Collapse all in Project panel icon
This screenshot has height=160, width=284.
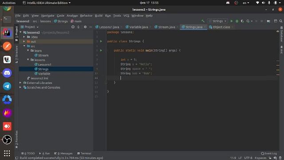[x=78, y=27]
